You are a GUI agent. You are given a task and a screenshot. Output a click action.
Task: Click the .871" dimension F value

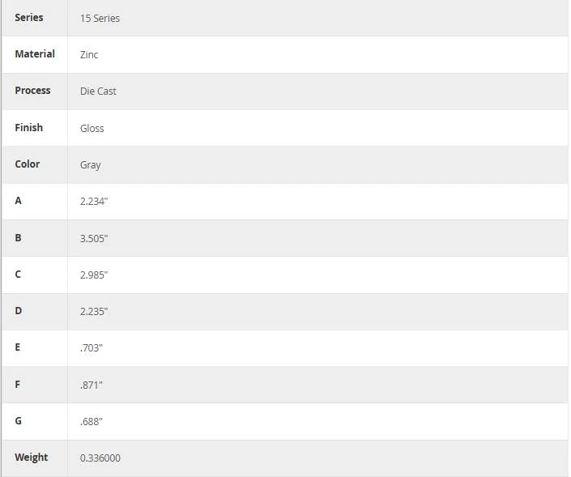tap(91, 385)
